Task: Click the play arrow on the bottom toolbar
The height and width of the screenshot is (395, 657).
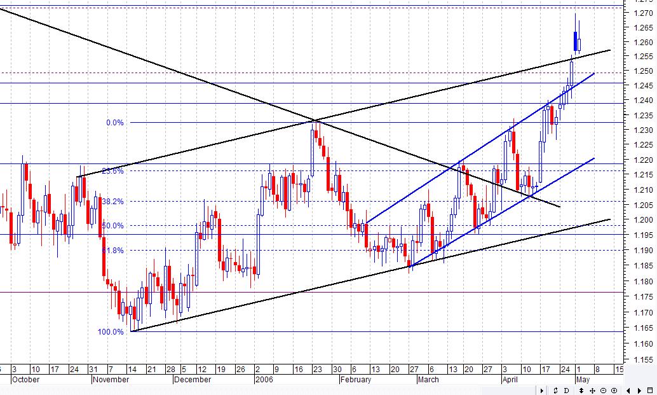Action: point(541,389)
